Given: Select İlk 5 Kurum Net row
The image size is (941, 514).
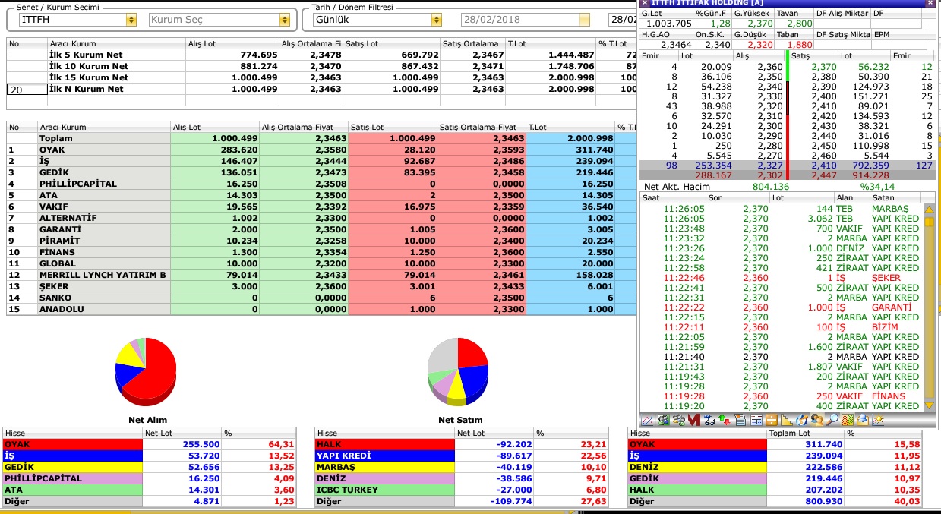Looking at the screenshot, I should click(323, 55).
